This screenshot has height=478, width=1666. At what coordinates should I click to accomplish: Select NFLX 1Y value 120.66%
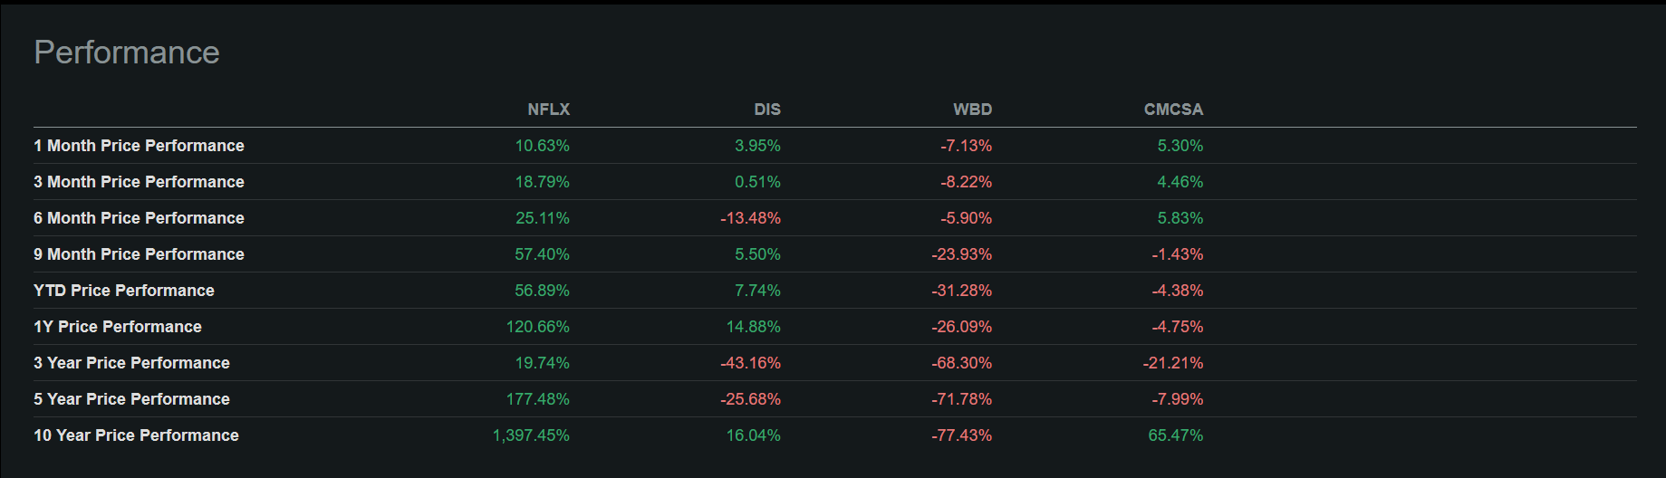(x=537, y=327)
